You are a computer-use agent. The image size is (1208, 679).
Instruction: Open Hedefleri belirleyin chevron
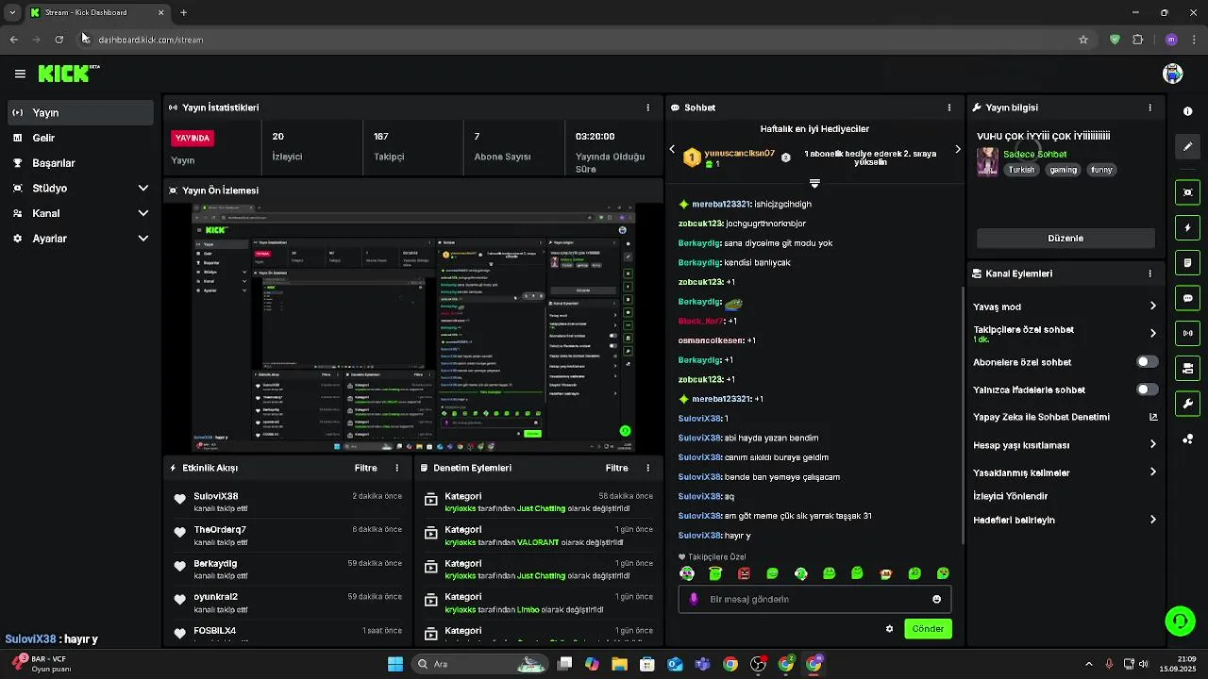(1152, 520)
